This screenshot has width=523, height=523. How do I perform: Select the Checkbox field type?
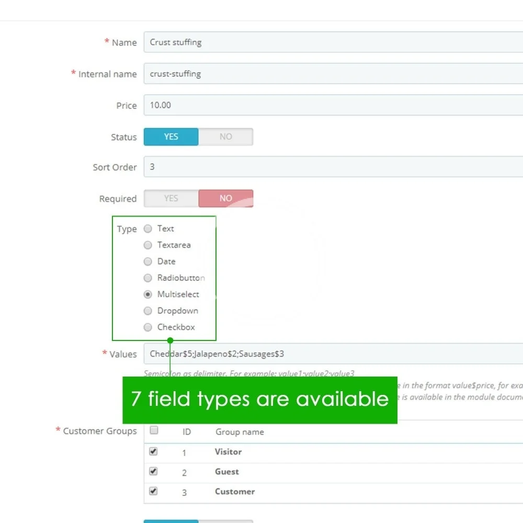tap(148, 327)
